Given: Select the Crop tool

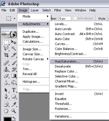Looking at the screenshot, I should [x=6, y=55].
